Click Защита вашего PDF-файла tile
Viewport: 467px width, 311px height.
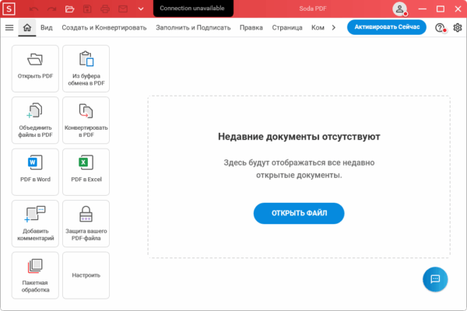click(x=86, y=223)
